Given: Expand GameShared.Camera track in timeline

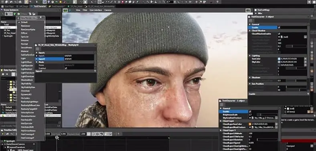Looking at the screenshot, I should click(x=2, y=144).
